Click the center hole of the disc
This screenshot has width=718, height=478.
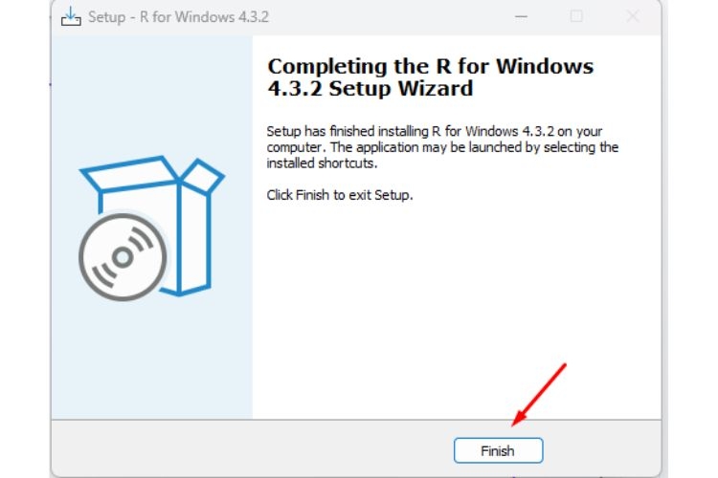pyautogui.click(x=123, y=257)
